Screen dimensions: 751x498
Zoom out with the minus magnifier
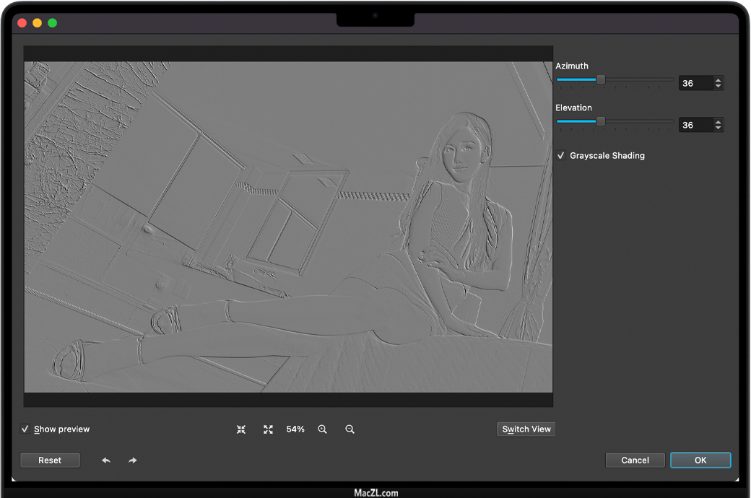pos(350,429)
